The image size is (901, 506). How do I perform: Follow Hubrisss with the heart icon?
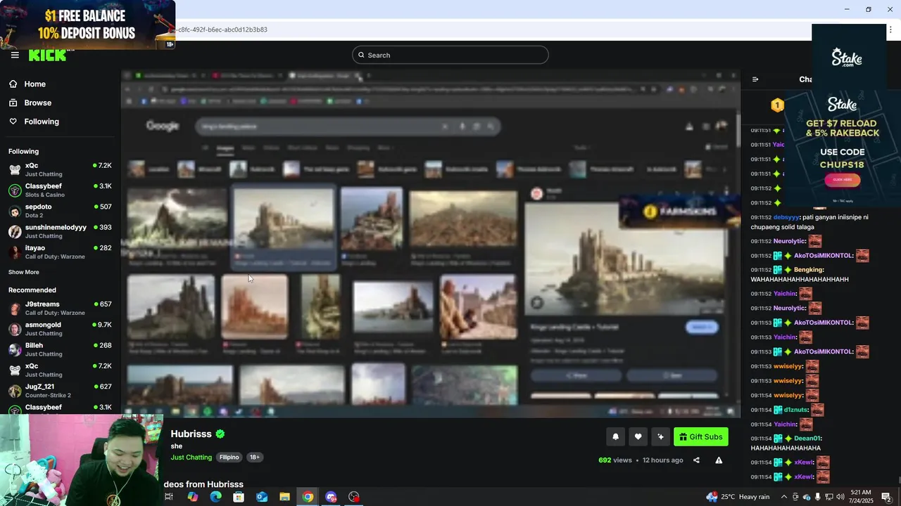(638, 436)
